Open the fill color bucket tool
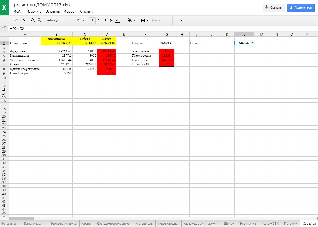Image resolution: width=318 pixels, height=227 pixels. coord(132,20)
